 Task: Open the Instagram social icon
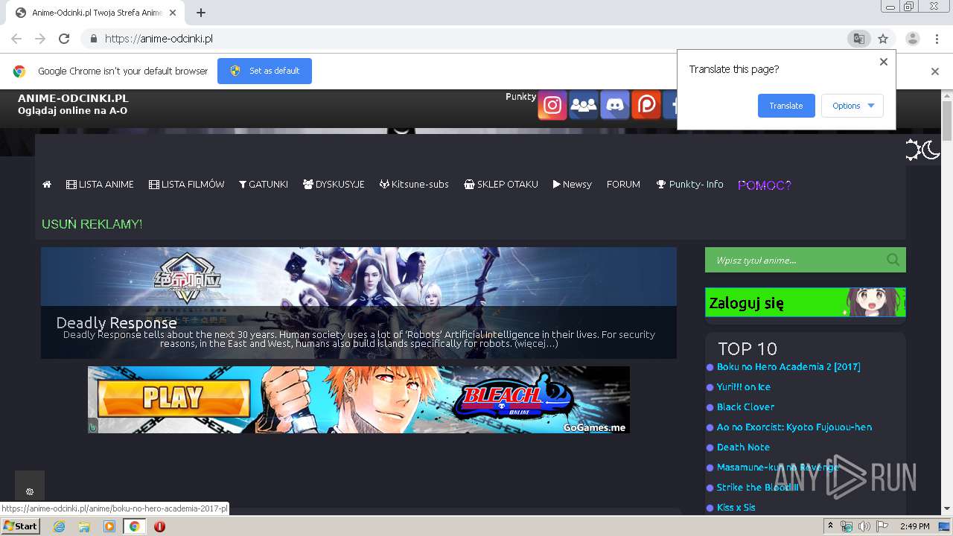click(552, 106)
